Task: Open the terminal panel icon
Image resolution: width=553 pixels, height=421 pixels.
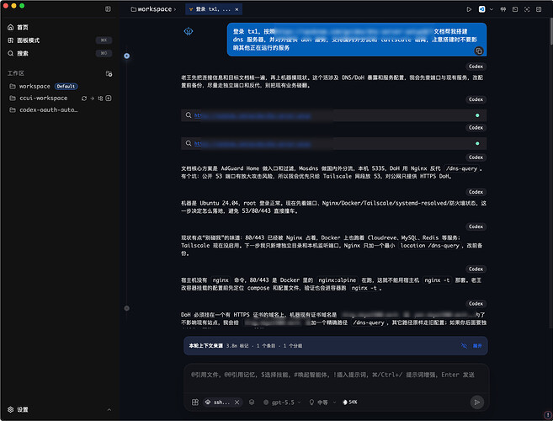Action: [x=515, y=9]
